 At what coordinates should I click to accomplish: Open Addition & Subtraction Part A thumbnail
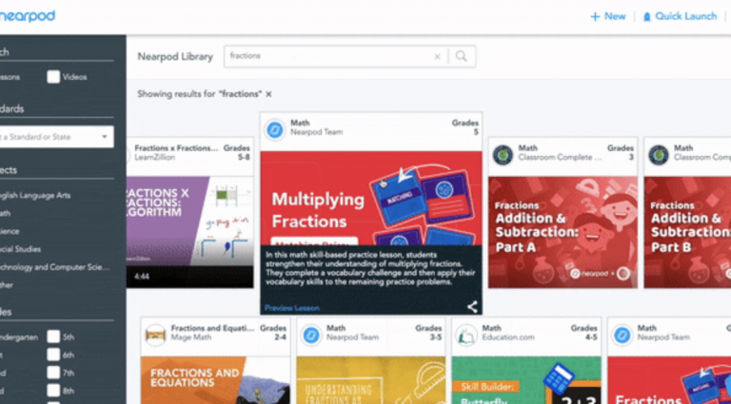(x=563, y=232)
